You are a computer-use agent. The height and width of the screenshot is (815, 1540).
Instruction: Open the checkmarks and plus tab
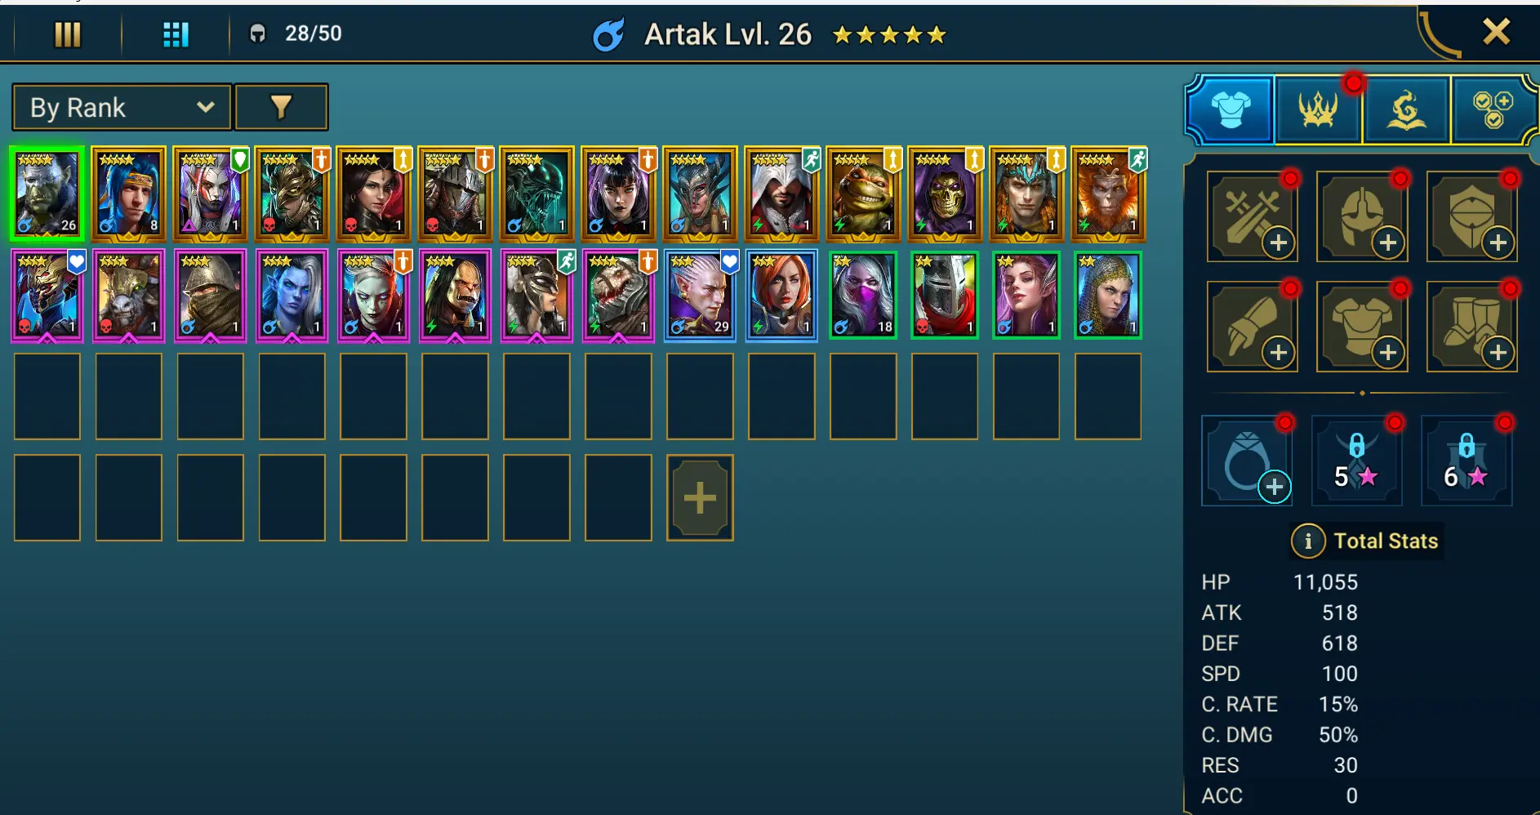point(1493,109)
